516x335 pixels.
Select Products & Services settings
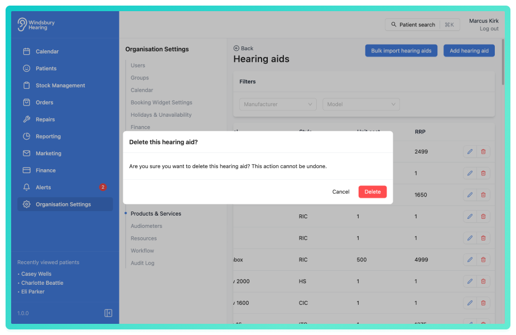(156, 213)
